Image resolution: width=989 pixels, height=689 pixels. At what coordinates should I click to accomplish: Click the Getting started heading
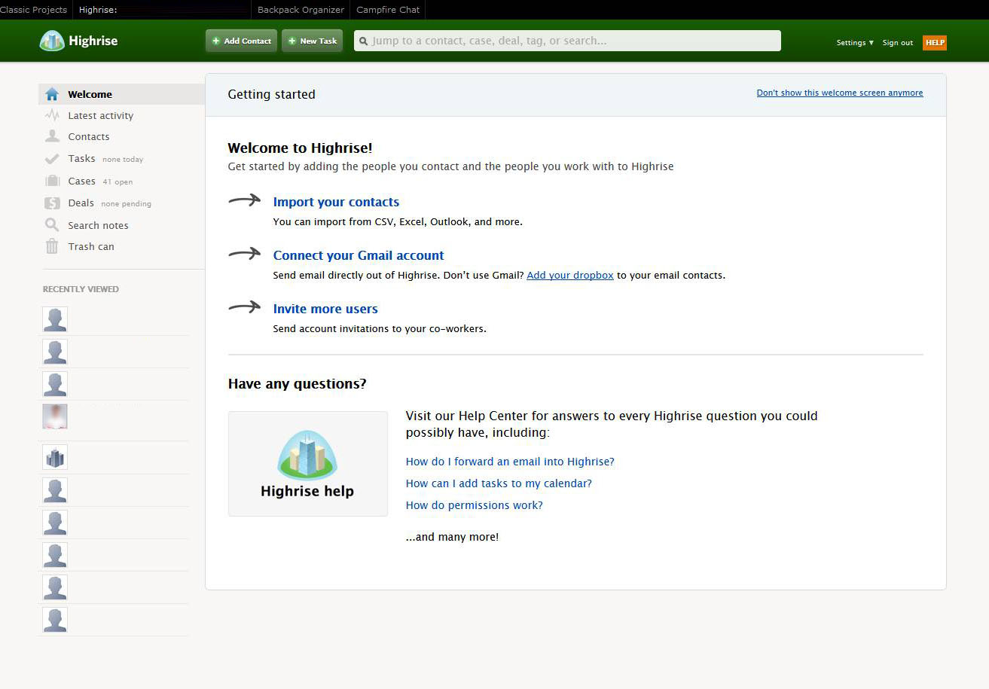coord(271,94)
